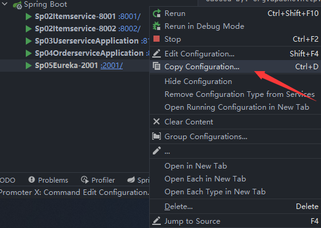
Task: Select Sp03UserserviceApplication in services tree
Action: 87,41
